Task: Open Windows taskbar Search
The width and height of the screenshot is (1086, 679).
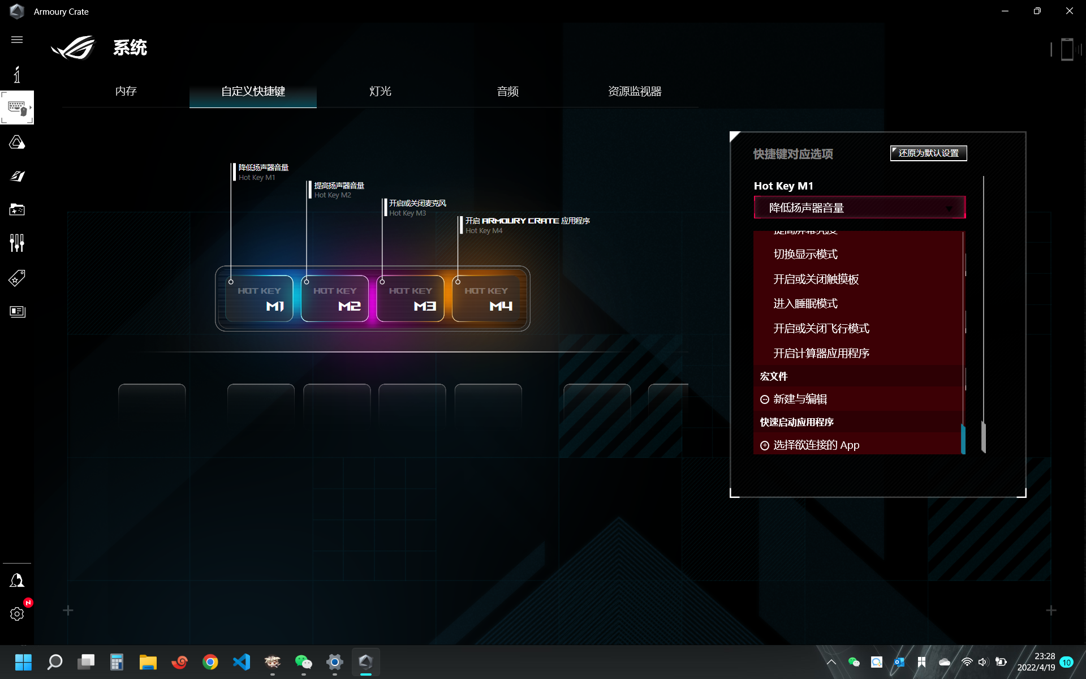Action: (x=55, y=662)
